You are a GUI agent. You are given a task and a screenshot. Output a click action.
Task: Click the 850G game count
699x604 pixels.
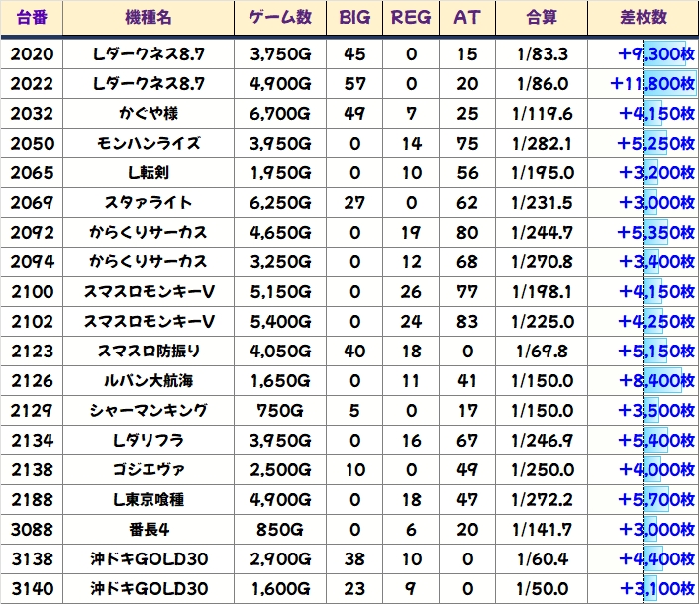280,530
